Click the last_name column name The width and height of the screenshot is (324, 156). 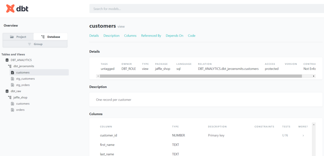(x=107, y=154)
